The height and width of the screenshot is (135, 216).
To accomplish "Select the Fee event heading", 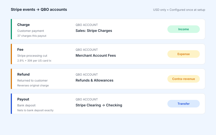I will [20, 49].
